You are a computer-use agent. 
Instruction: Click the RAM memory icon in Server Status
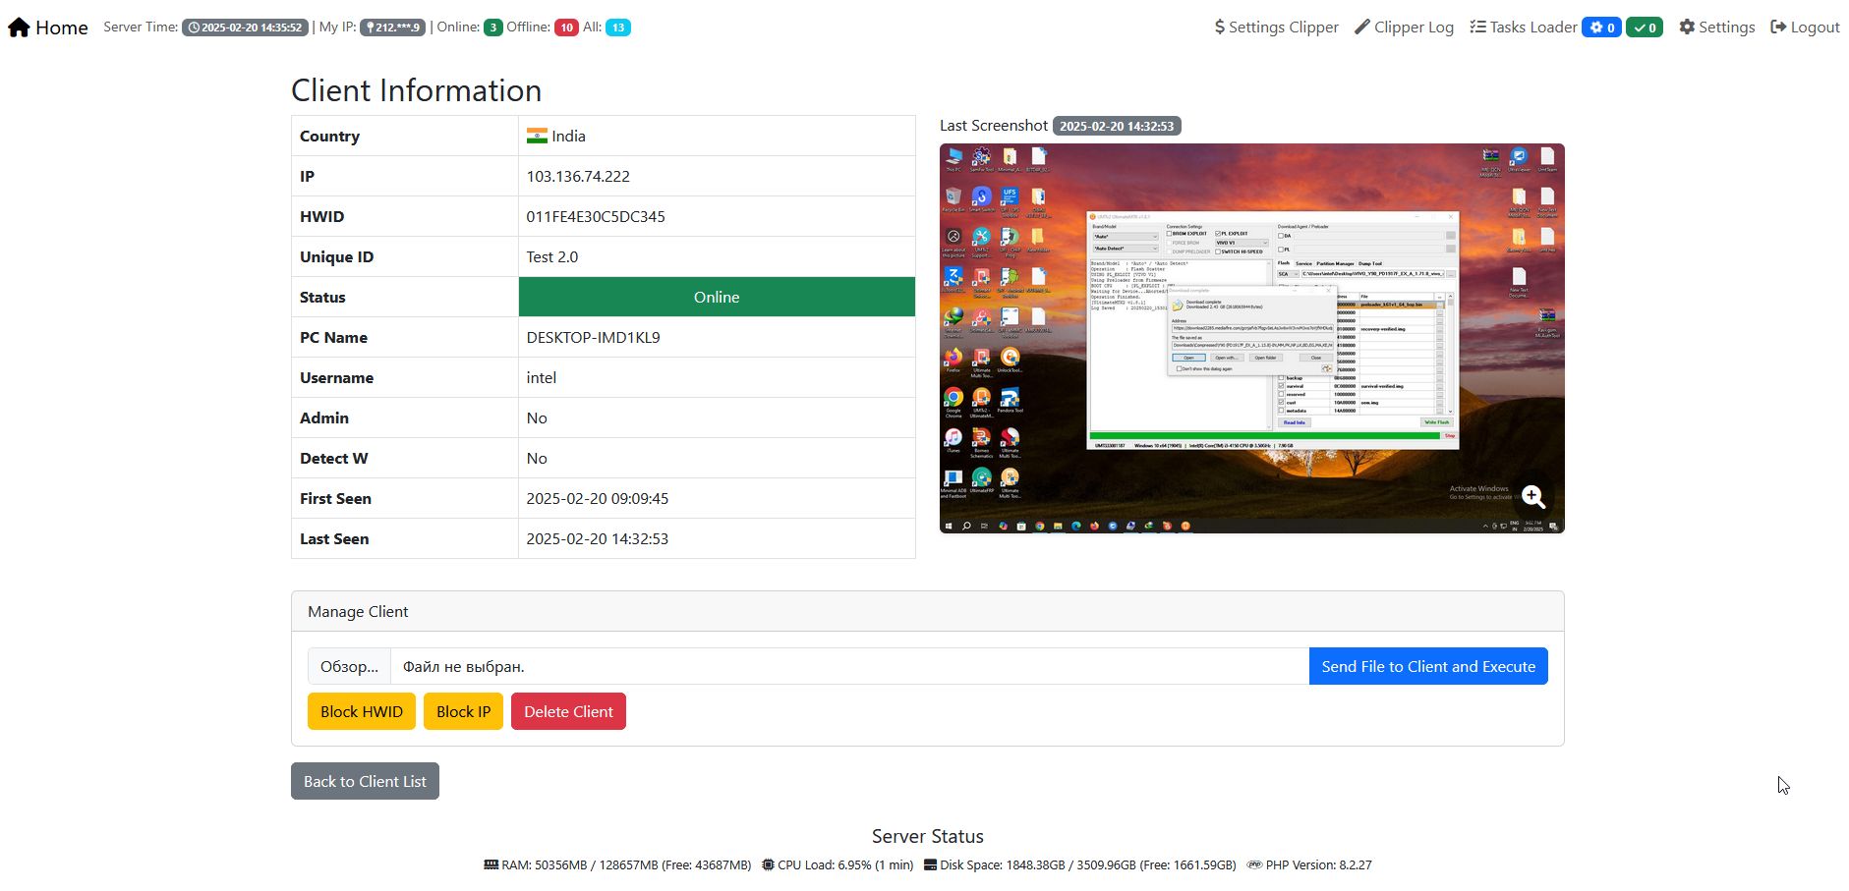tap(491, 865)
